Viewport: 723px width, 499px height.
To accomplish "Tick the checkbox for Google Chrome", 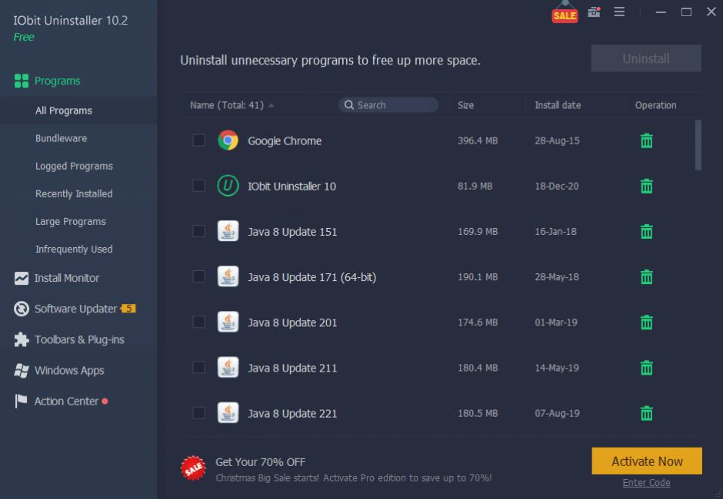I will 198,140.
